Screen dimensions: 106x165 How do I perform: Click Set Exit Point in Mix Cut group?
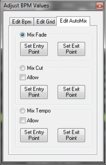tap(71, 92)
